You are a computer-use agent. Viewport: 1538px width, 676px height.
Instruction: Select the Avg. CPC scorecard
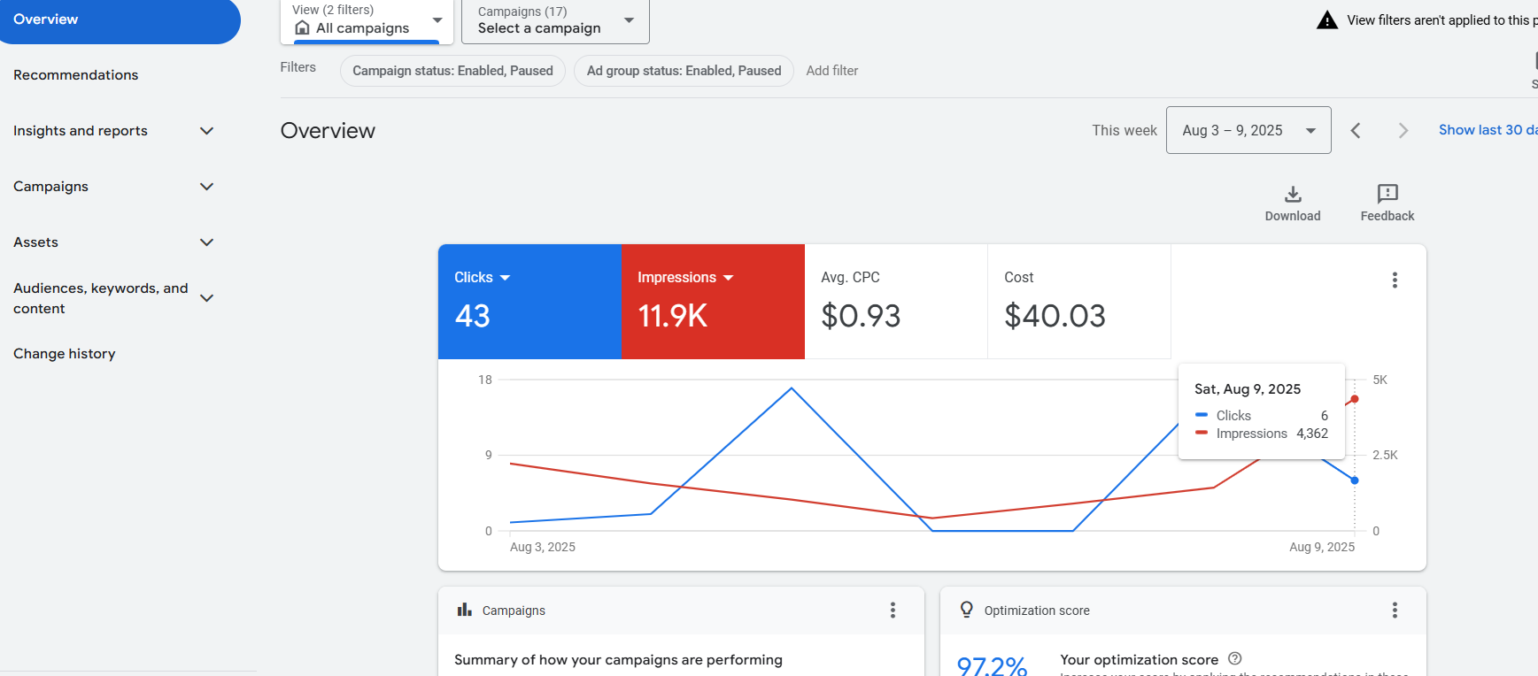click(x=896, y=302)
